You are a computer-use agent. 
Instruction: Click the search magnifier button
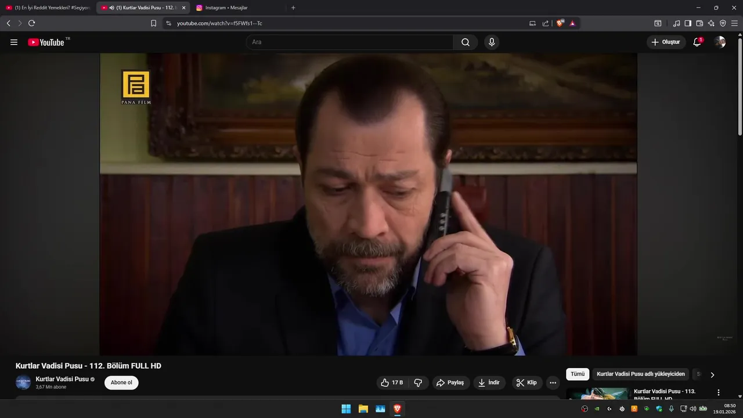466,42
